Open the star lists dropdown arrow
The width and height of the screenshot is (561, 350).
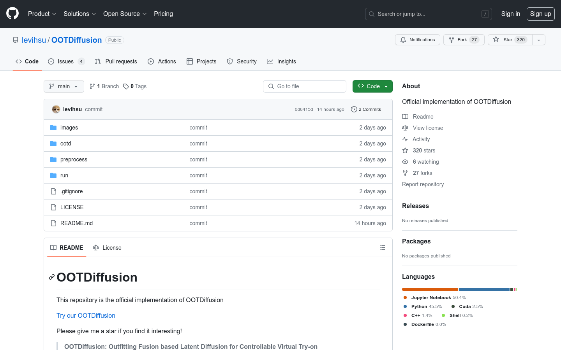pyautogui.click(x=539, y=40)
